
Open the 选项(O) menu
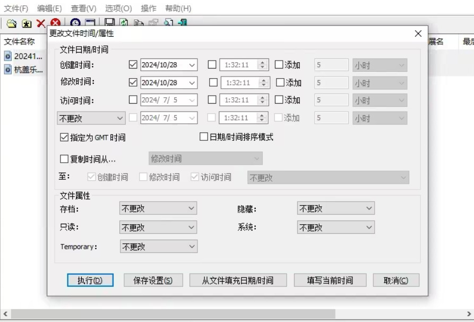tap(118, 8)
